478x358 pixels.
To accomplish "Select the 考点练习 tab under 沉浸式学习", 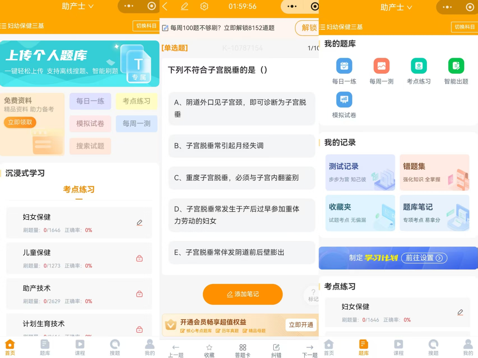I will coord(79,190).
